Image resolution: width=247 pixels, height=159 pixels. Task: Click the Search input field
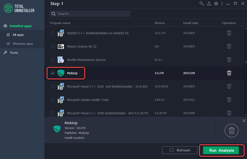coord(90,14)
